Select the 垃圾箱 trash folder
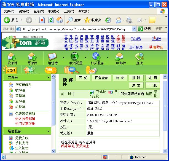 pyautogui.click(x=20, y=107)
